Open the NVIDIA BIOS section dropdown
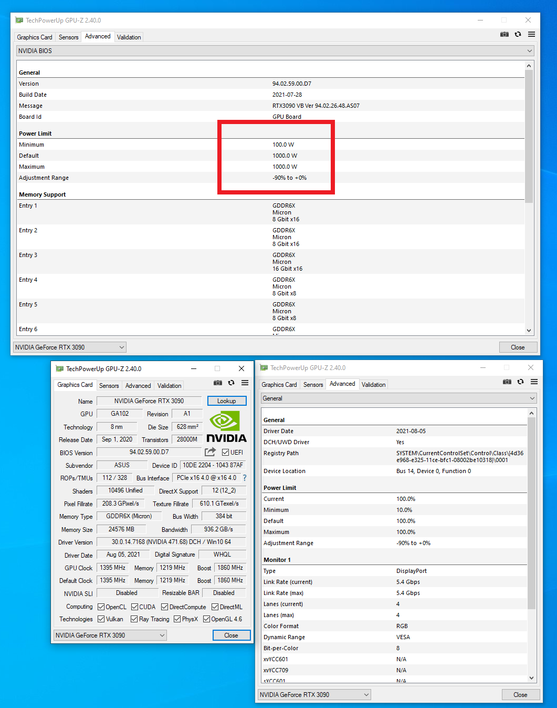 (275, 51)
